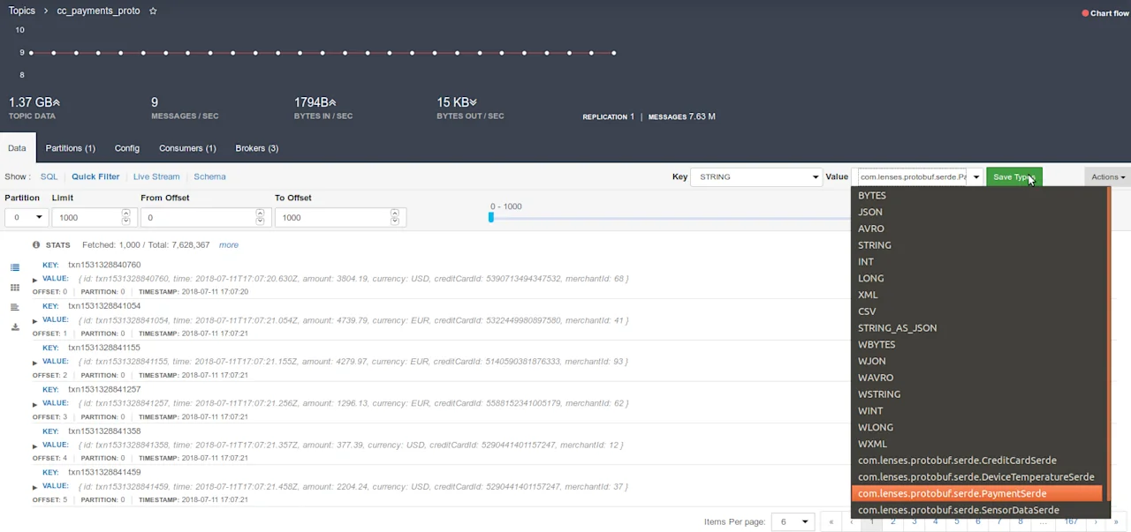Click key text txn1531328841257
The height and width of the screenshot is (532, 1131).
point(104,389)
